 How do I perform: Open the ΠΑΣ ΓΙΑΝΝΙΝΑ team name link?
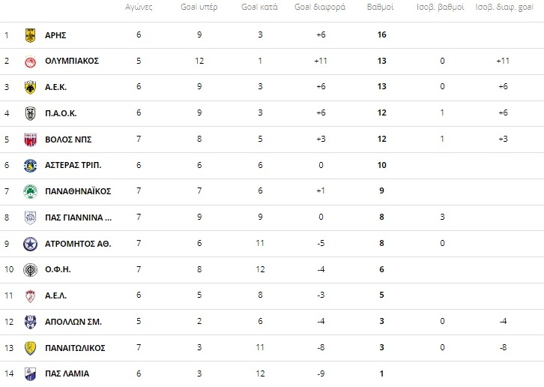coord(79,217)
